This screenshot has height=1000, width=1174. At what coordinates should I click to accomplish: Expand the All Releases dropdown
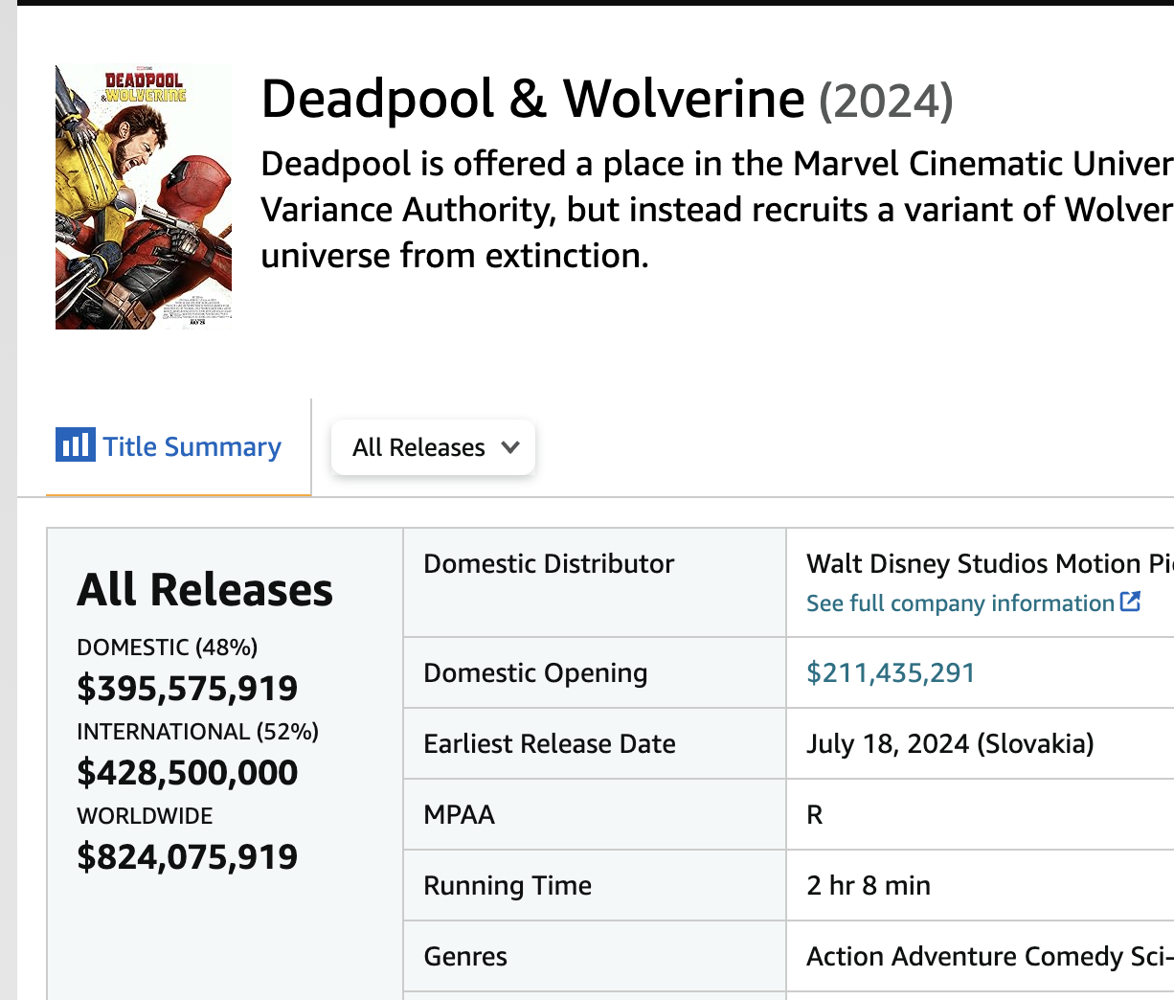tap(433, 447)
